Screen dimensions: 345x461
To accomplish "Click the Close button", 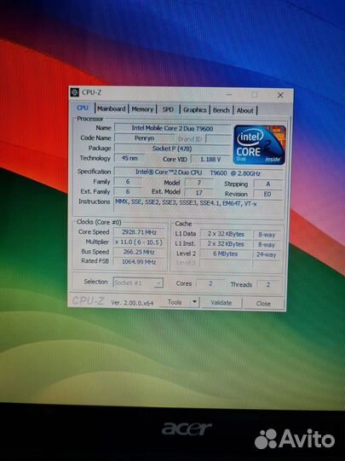I will pos(263,304).
